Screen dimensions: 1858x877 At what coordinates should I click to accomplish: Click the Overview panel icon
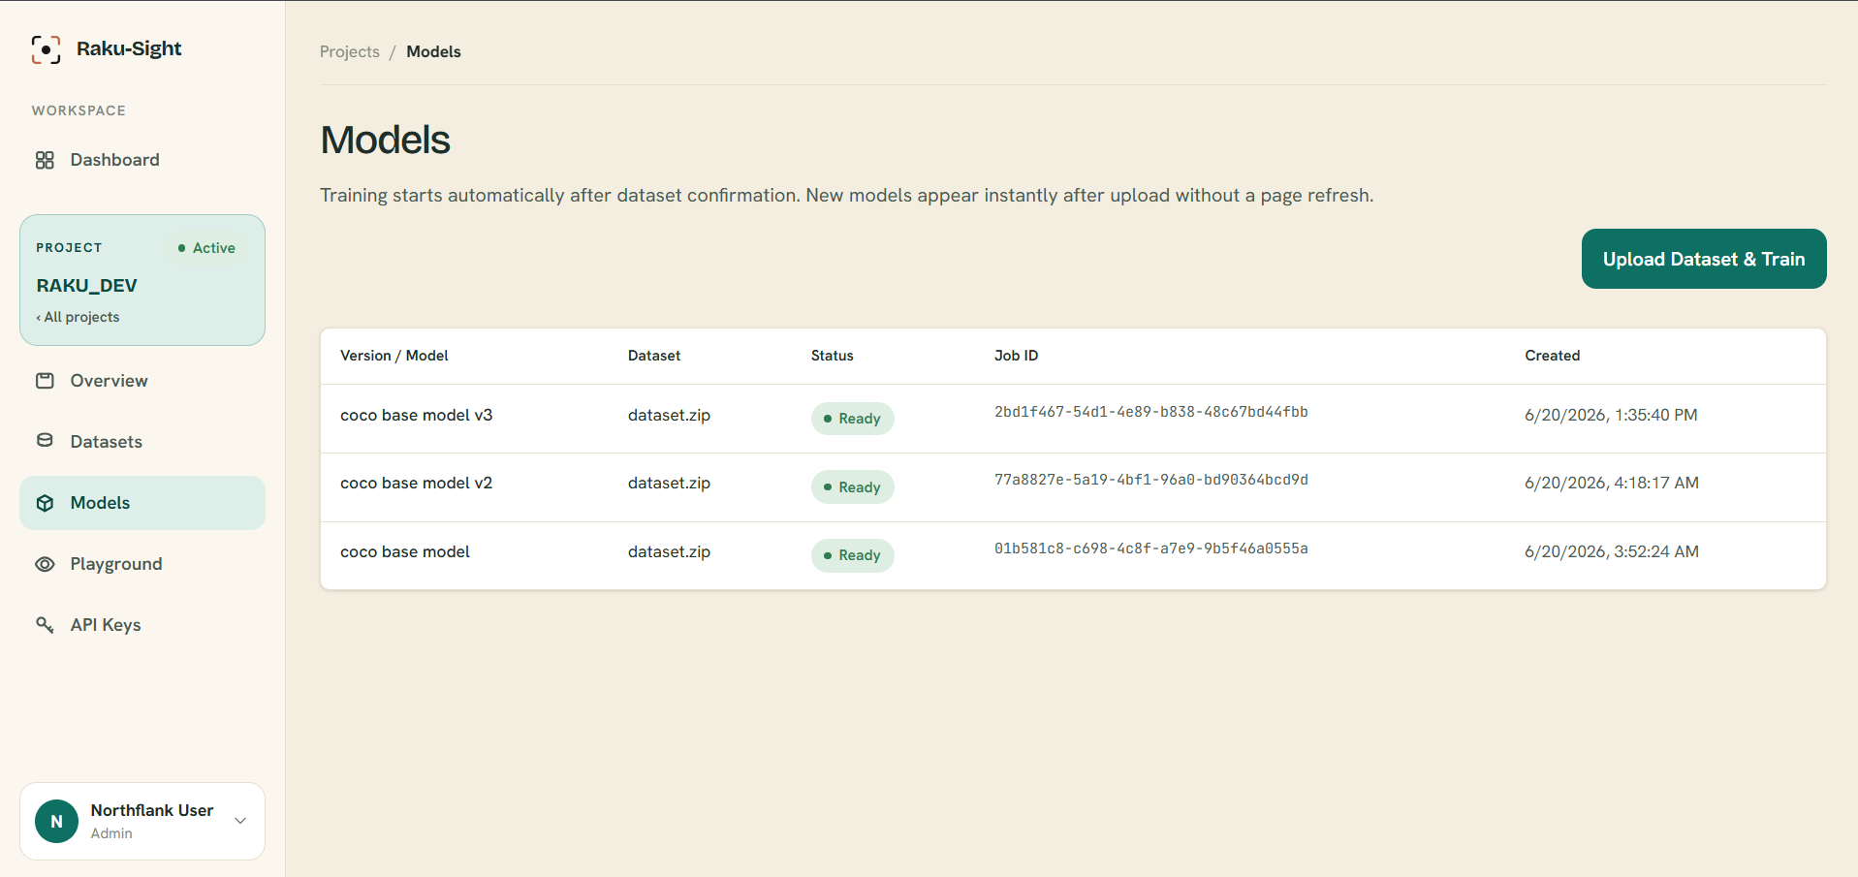tap(45, 381)
